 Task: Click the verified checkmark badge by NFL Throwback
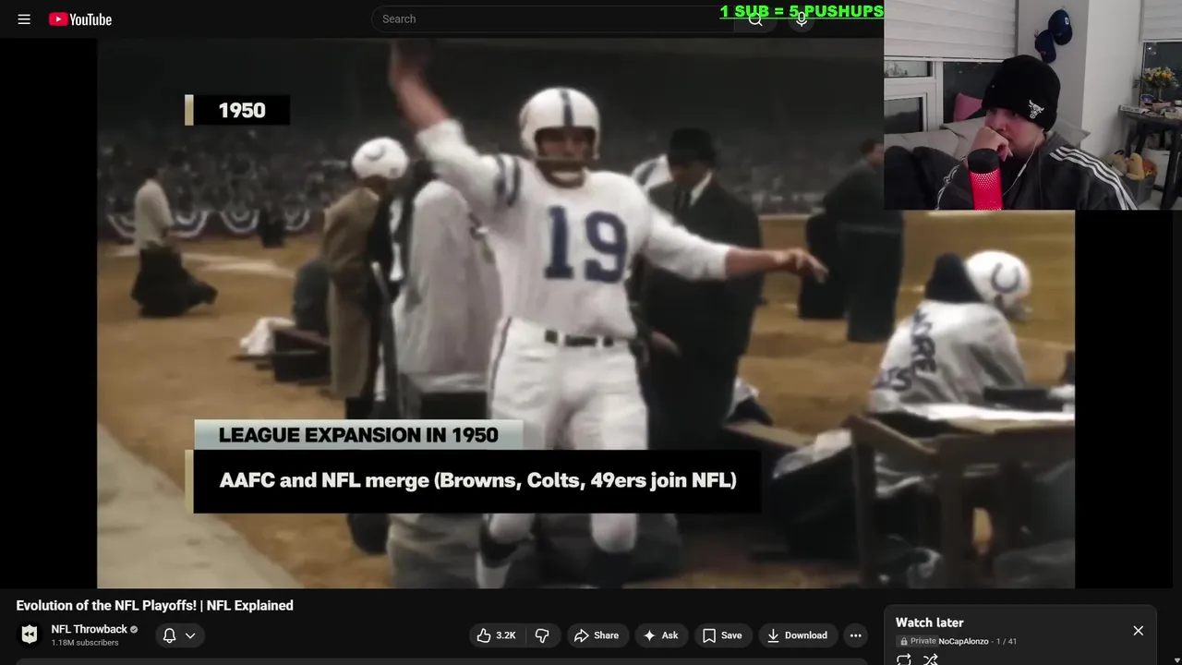(134, 629)
